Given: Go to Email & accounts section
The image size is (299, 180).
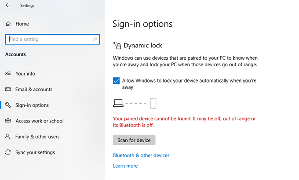Looking at the screenshot, I should click(x=33, y=90).
